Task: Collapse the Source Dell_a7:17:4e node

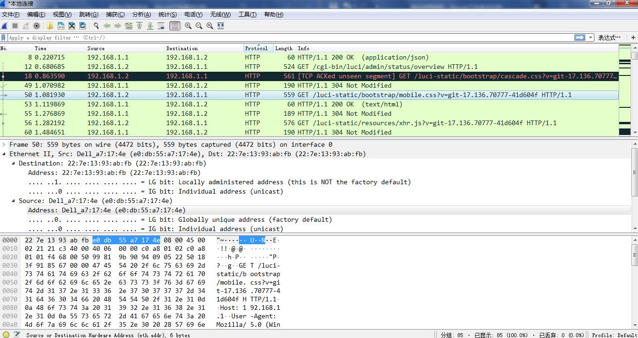Action: point(14,201)
